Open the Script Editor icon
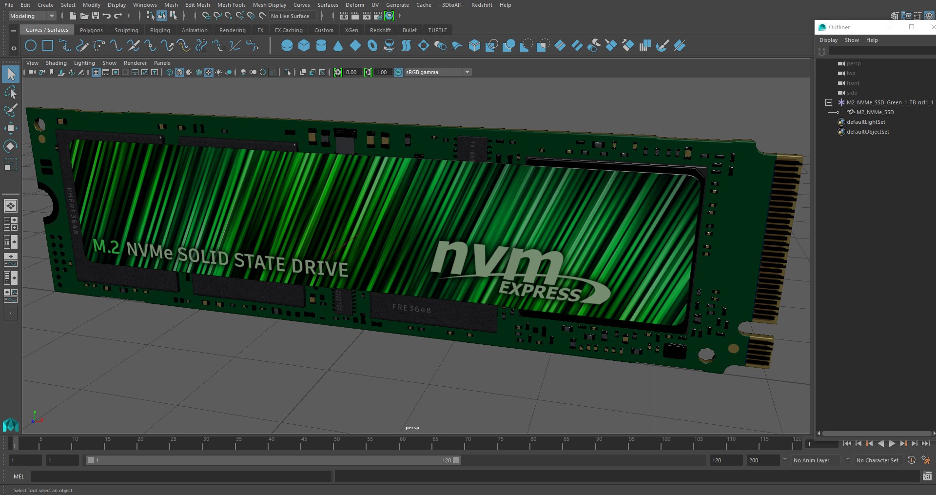The height and width of the screenshot is (495, 936). click(927, 476)
